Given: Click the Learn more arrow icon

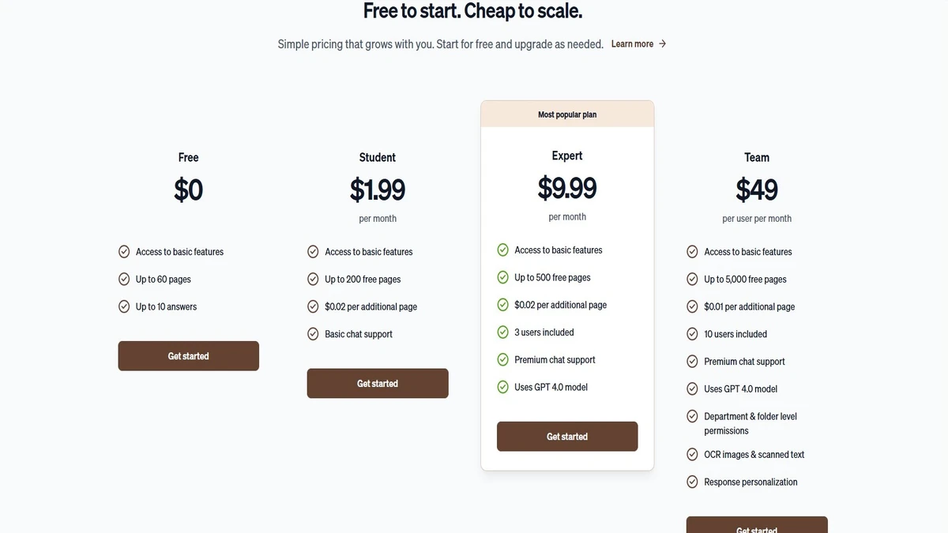Looking at the screenshot, I should point(662,43).
